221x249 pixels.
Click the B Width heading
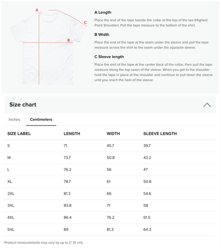[x=102, y=34]
